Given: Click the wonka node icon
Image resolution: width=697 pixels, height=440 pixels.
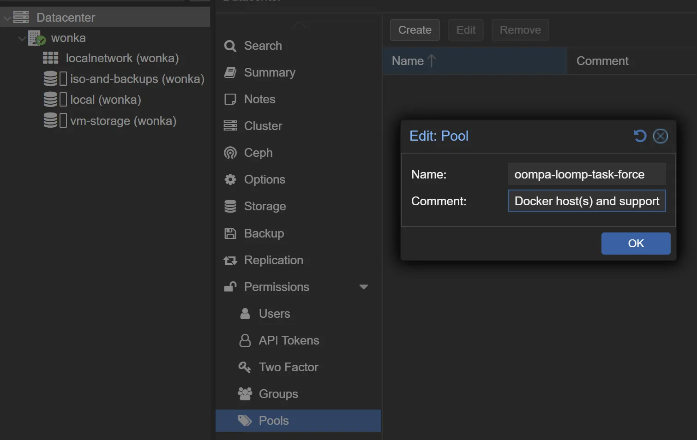Looking at the screenshot, I should [x=37, y=38].
